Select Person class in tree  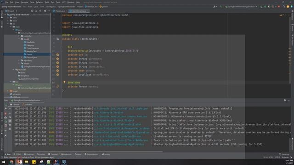click(28, 54)
